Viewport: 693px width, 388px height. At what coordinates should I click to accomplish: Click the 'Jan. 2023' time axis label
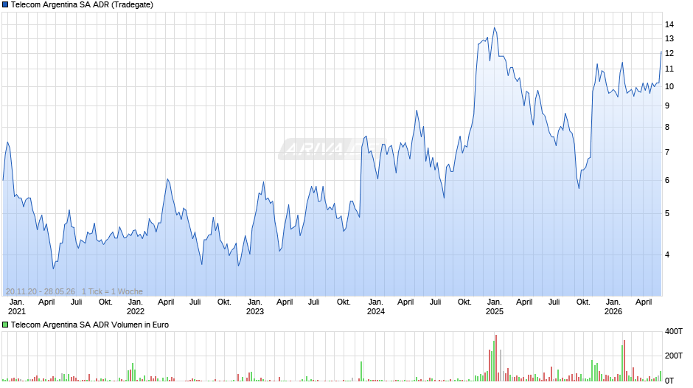pyautogui.click(x=254, y=307)
